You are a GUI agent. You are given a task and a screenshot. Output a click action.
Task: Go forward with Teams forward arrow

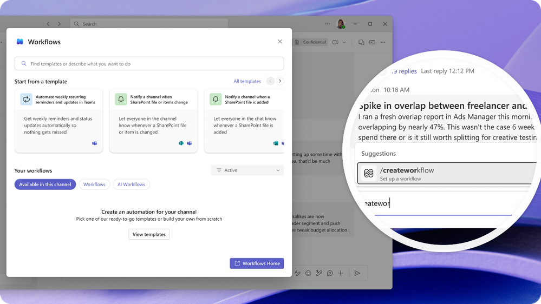pos(60,24)
